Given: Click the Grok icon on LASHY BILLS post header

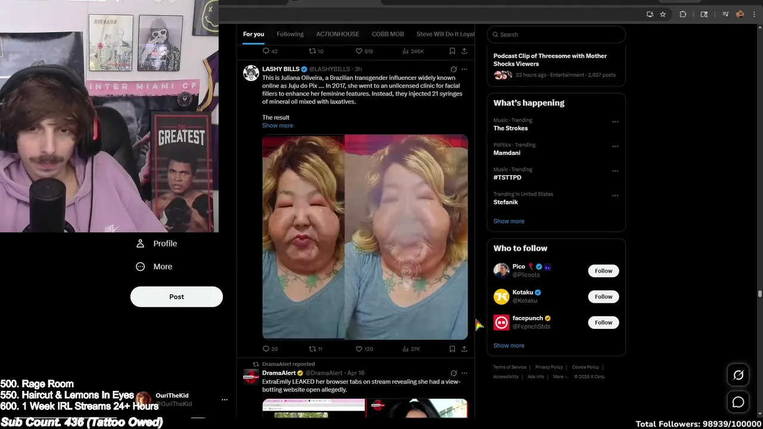Looking at the screenshot, I should click(454, 69).
